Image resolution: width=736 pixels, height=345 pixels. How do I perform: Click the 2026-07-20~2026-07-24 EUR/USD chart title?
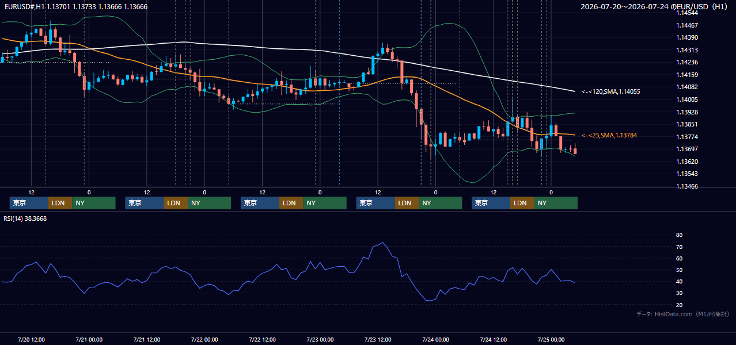click(654, 7)
